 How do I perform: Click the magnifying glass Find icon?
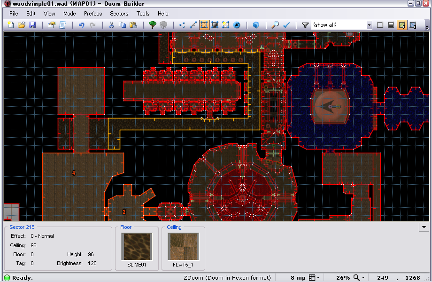pos(275,25)
